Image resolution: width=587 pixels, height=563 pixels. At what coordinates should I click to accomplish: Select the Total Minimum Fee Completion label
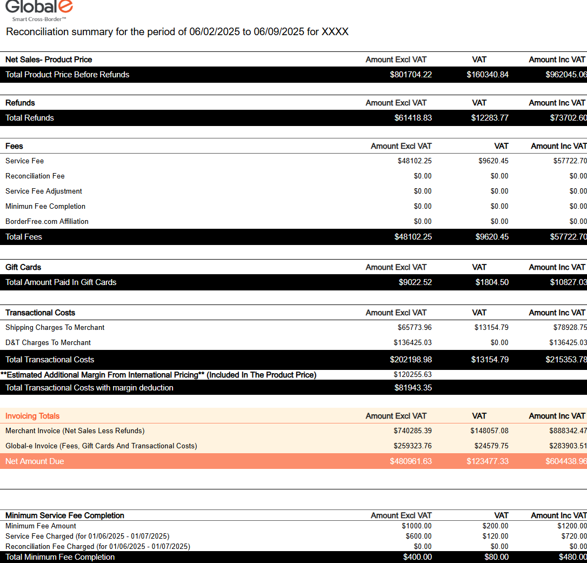60,557
